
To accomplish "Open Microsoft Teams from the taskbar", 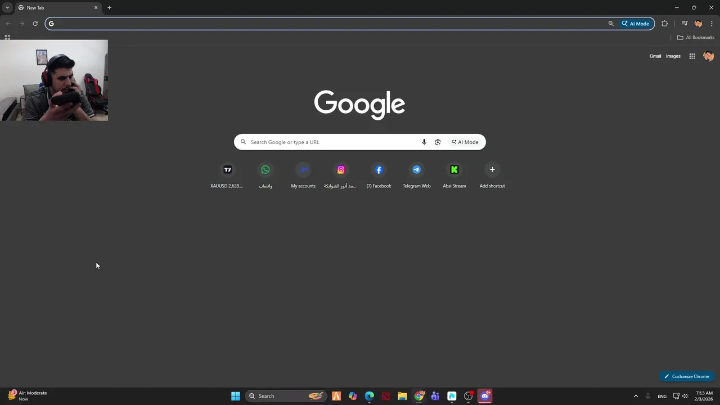I will 435,396.
